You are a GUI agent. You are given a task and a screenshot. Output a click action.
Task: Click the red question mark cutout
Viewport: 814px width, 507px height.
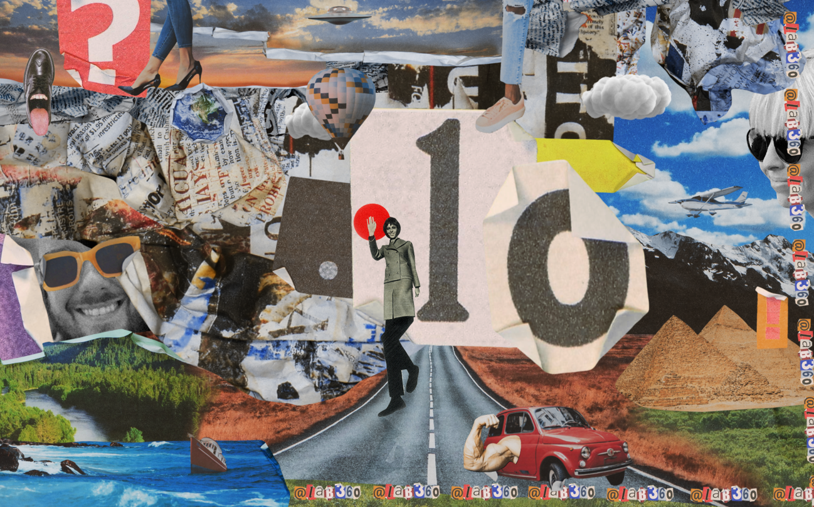(103, 39)
